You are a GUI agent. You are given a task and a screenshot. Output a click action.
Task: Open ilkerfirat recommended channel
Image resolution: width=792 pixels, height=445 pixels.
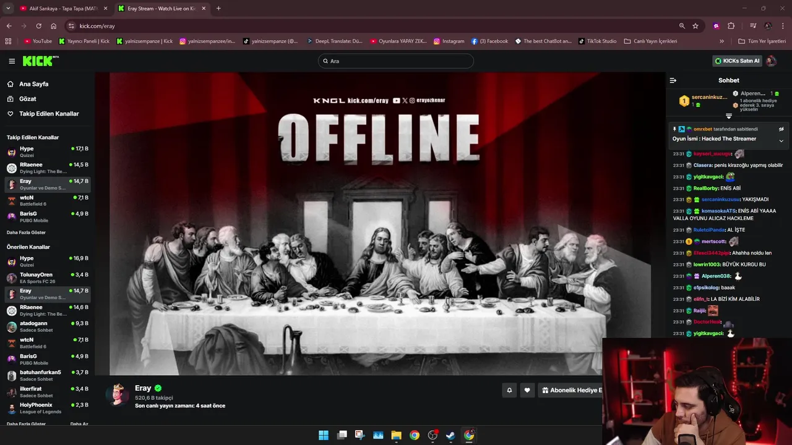pos(47,392)
